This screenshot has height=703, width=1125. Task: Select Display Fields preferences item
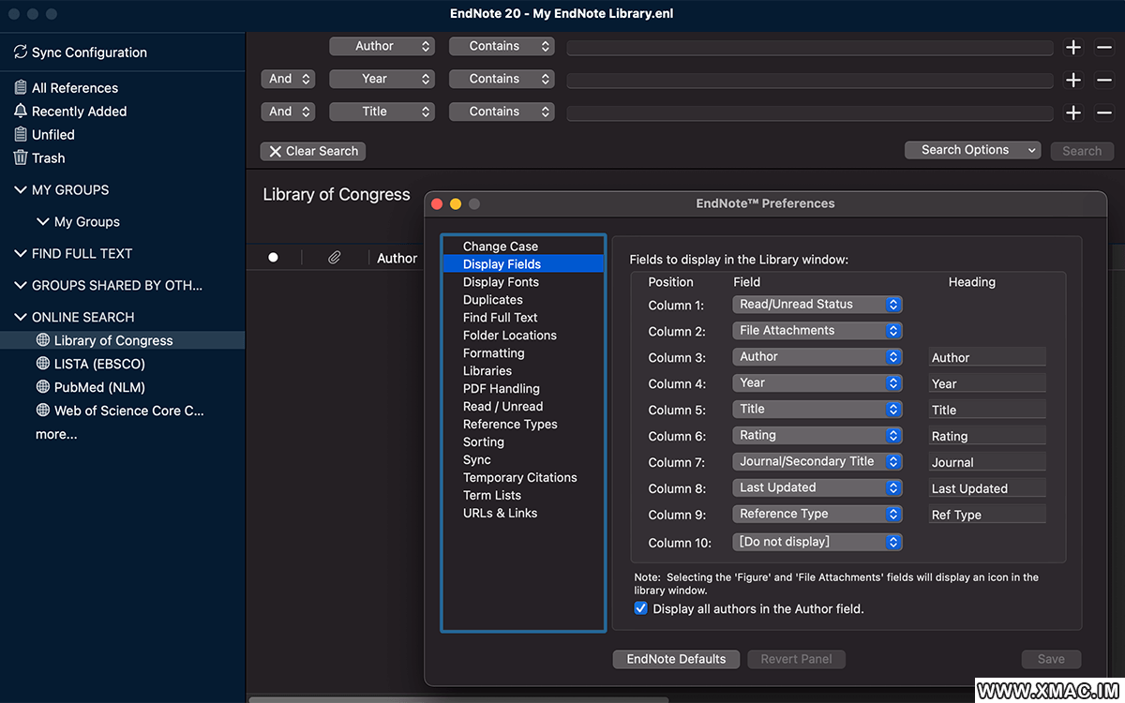coord(523,264)
